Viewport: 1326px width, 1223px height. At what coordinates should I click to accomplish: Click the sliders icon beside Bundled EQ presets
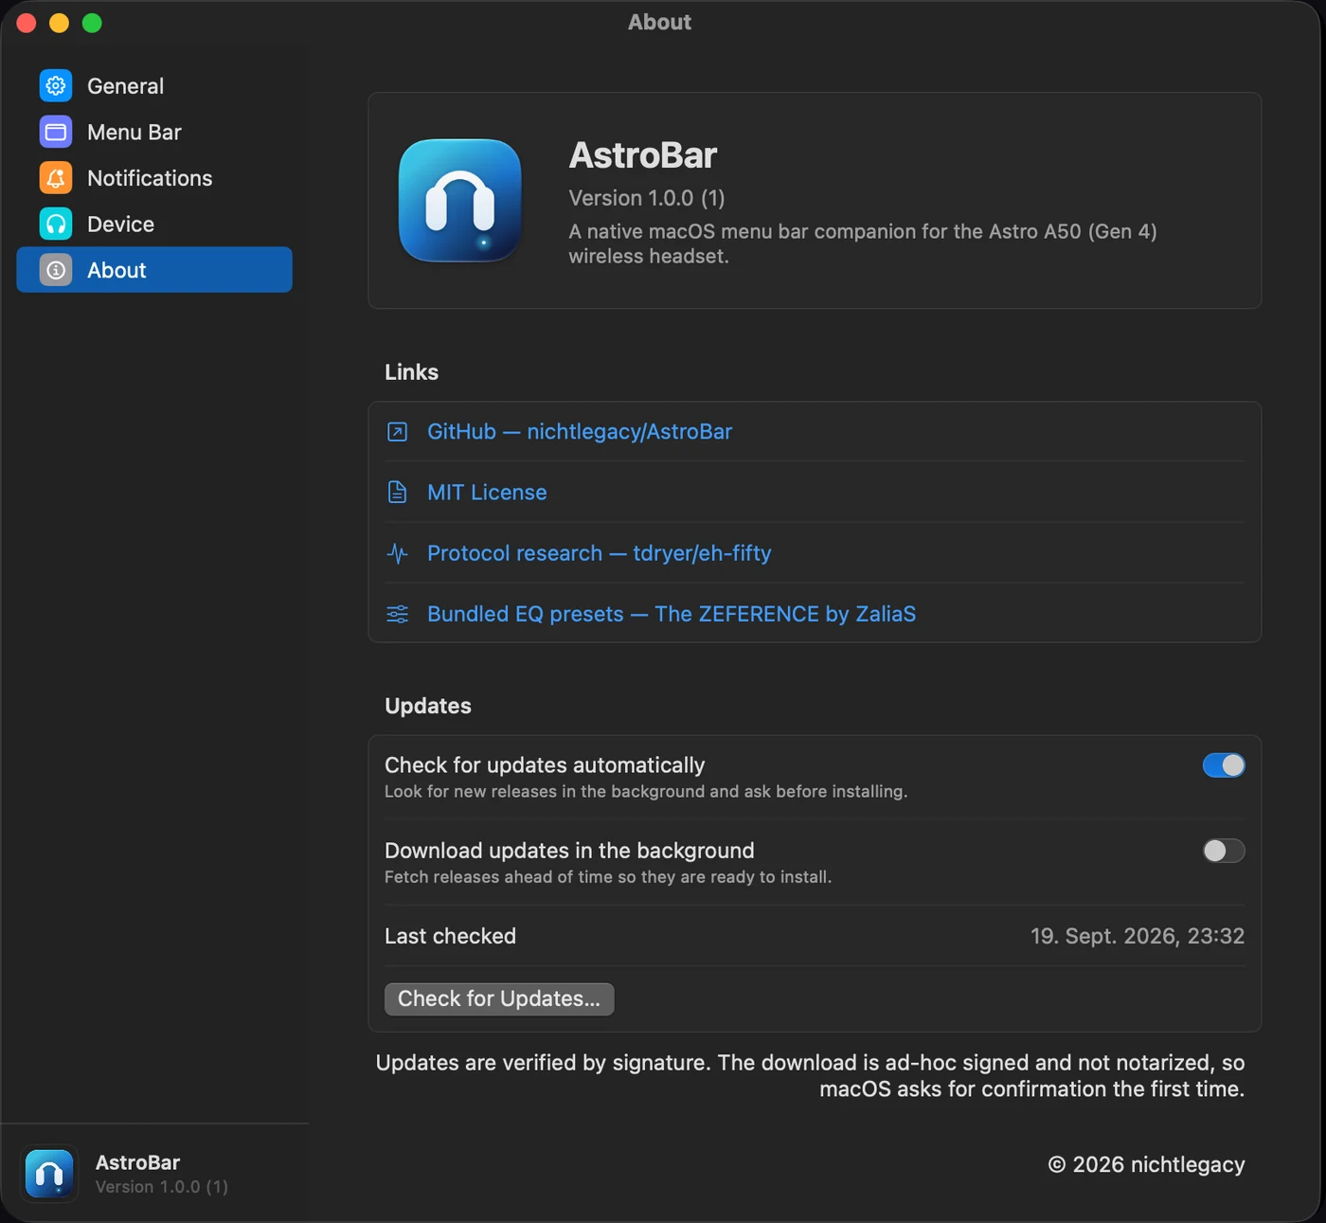[398, 614]
